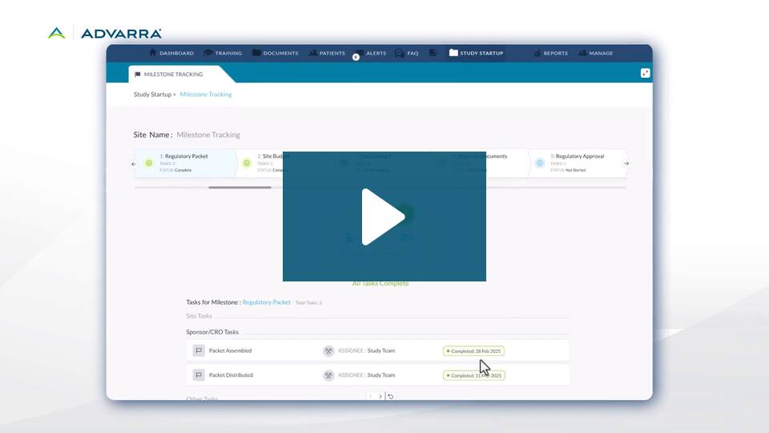The width and height of the screenshot is (769, 433).
Task: Open the Patients menu
Action: coord(327,53)
